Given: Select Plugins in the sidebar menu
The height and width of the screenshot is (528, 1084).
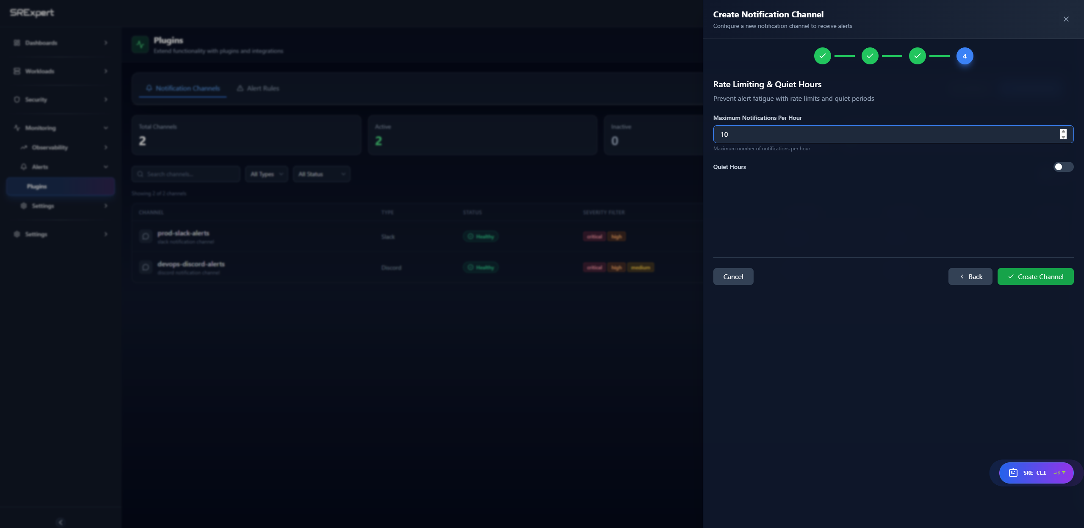Looking at the screenshot, I should [37, 186].
